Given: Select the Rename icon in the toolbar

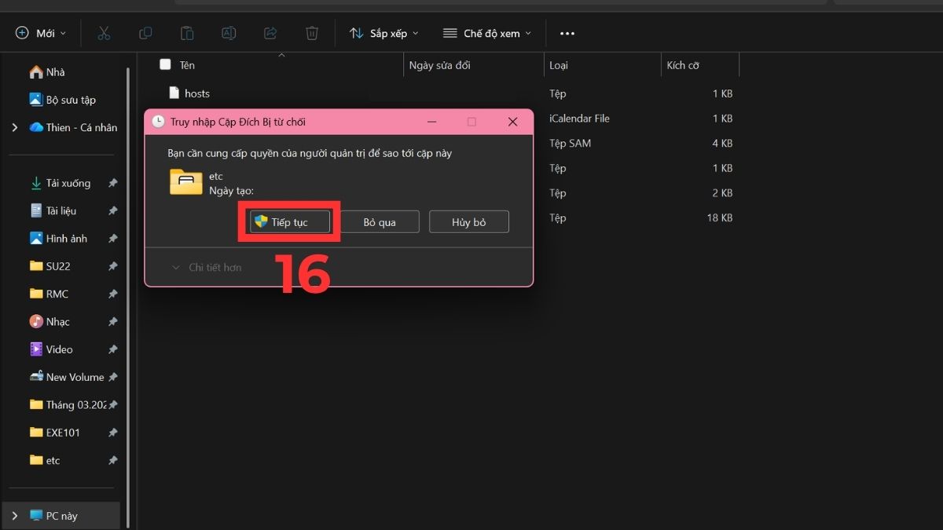Looking at the screenshot, I should click(x=229, y=32).
